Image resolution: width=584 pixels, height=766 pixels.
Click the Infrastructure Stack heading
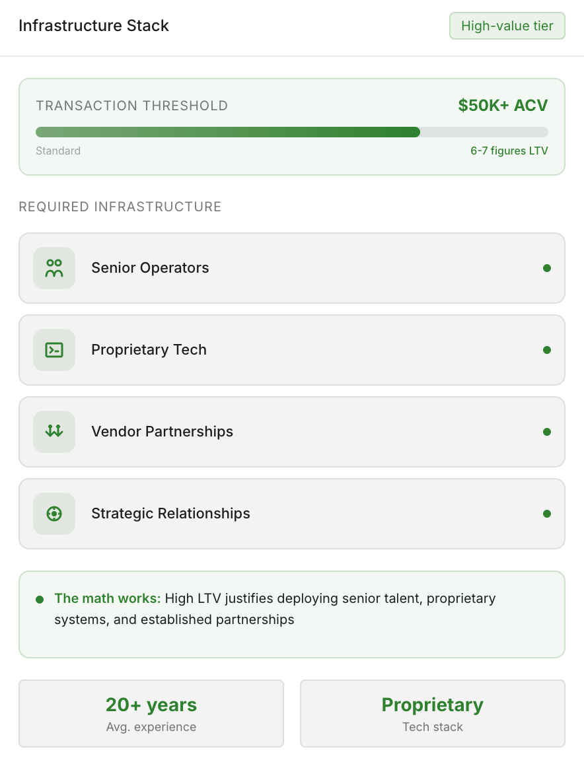(94, 26)
